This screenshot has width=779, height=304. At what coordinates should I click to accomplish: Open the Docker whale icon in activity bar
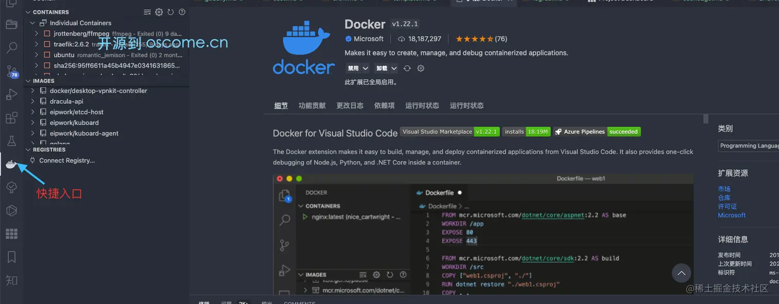coord(11,164)
